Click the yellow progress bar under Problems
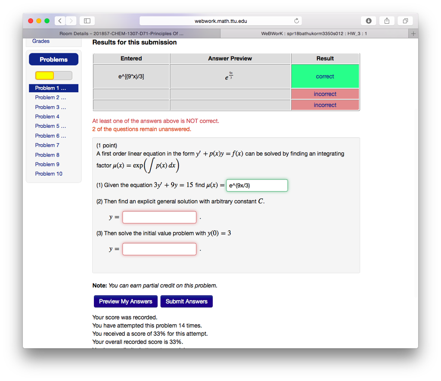The image size is (441, 381). tap(44, 75)
